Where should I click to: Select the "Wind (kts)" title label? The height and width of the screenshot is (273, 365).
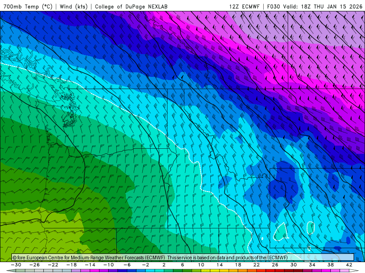(74, 6)
